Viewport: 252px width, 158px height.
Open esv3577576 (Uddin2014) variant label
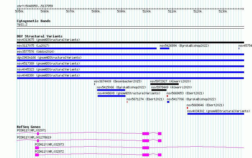[36, 52]
